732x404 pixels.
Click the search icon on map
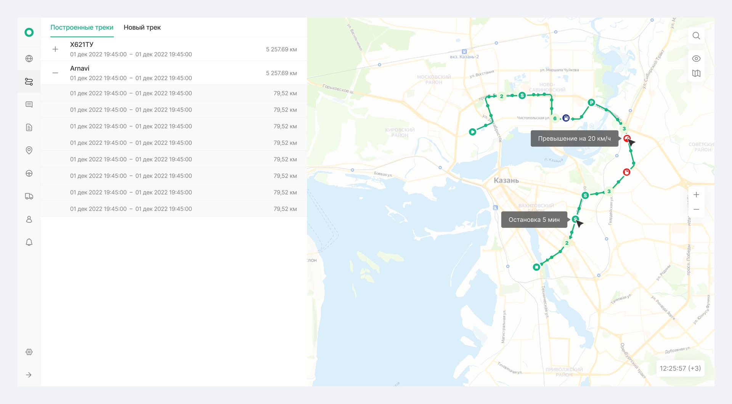click(x=696, y=36)
